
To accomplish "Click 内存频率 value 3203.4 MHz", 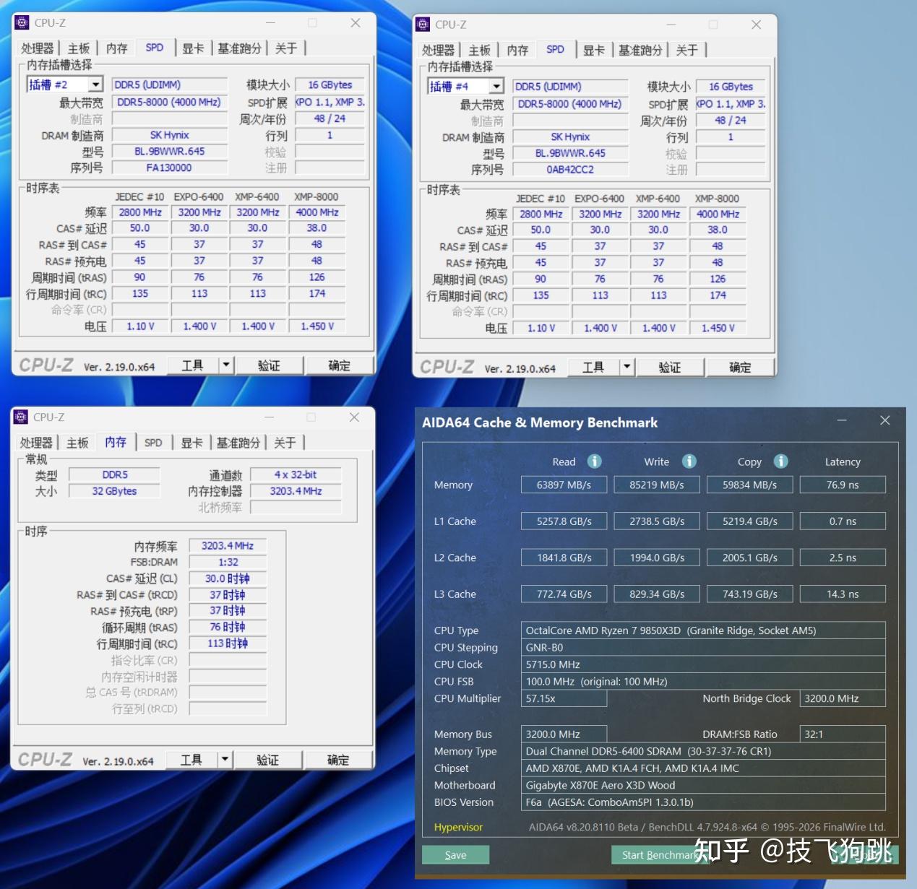I will 228,546.
